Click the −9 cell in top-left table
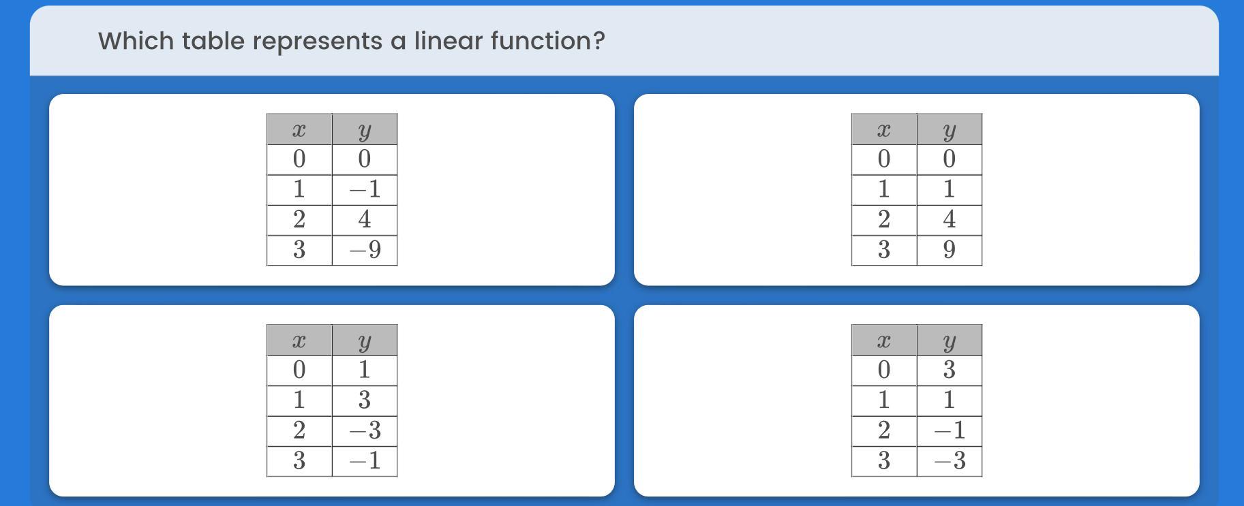 (x=365, y=250)
